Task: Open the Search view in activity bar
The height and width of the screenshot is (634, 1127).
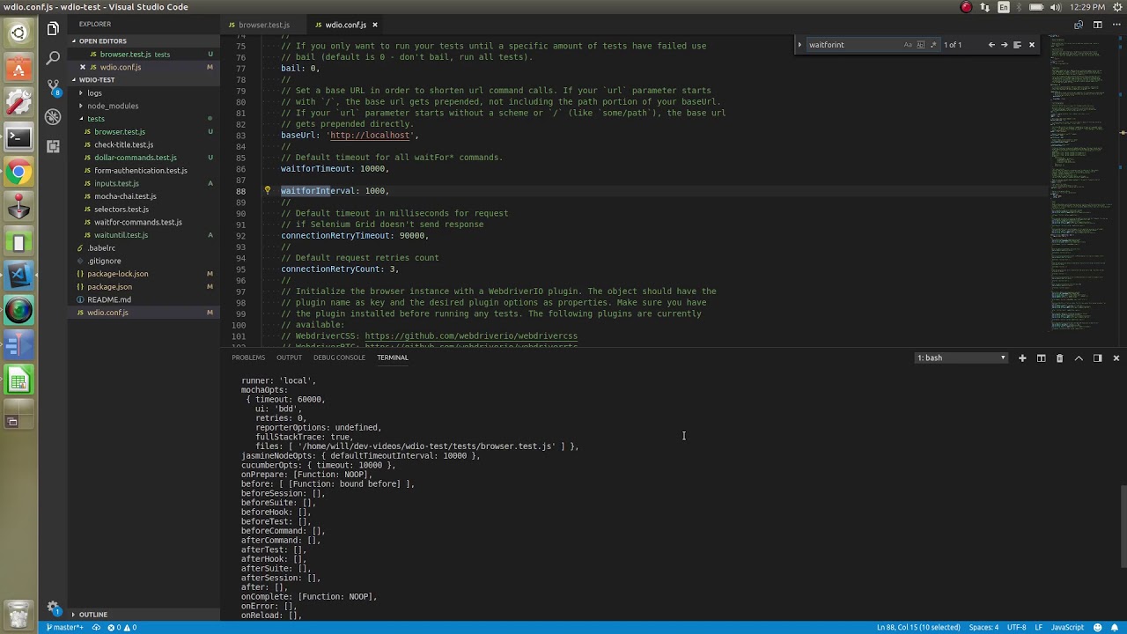Action: (x=53, y=57)
